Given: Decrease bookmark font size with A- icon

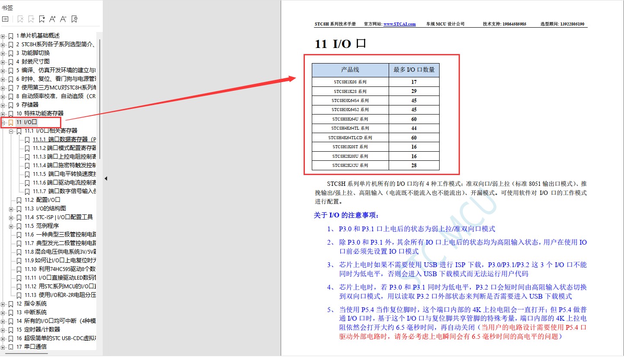Looking at the screenshot, I should [x=63, y=19].
